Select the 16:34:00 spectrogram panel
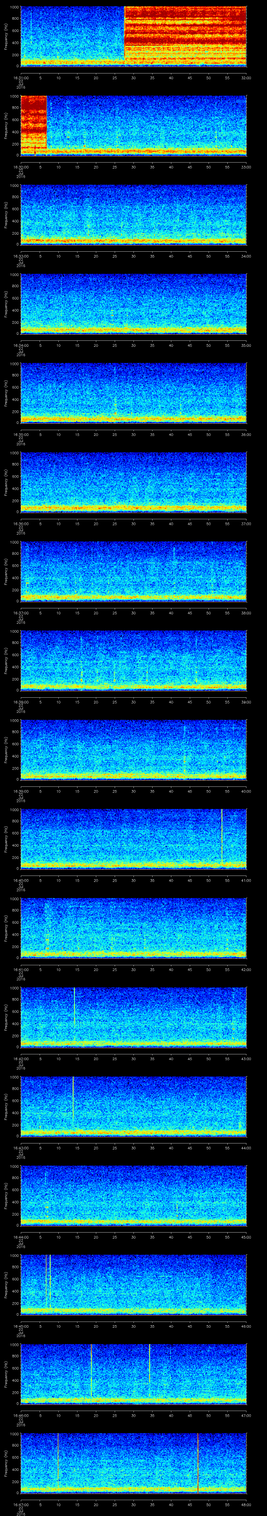This screenshot has width=267, height=1516. click(133, 304)
